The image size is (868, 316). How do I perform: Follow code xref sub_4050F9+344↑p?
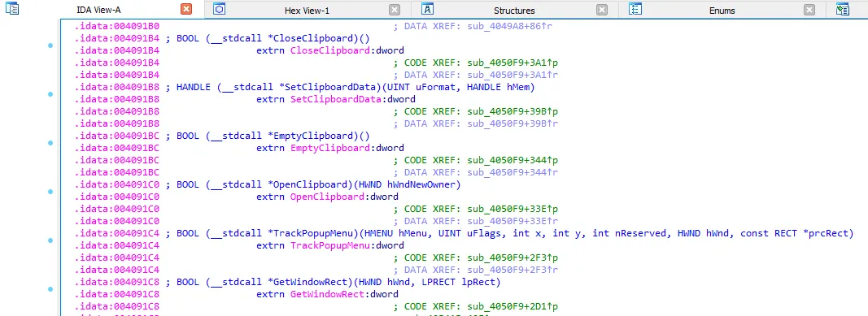point(512,160)
